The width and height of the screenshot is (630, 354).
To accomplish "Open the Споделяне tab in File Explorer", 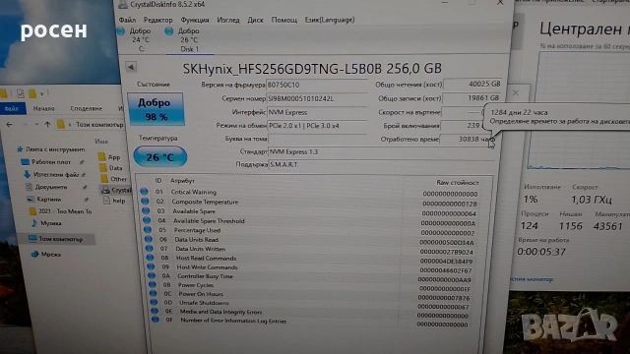I will (86, 108).
